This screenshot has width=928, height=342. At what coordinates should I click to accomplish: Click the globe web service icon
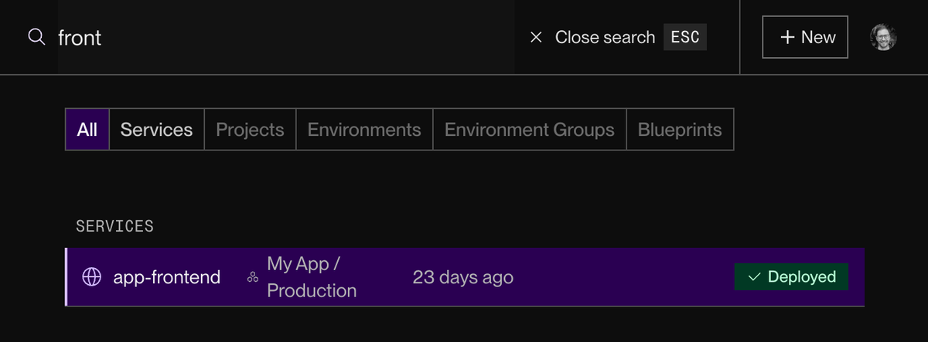click(x=92, y=277)
